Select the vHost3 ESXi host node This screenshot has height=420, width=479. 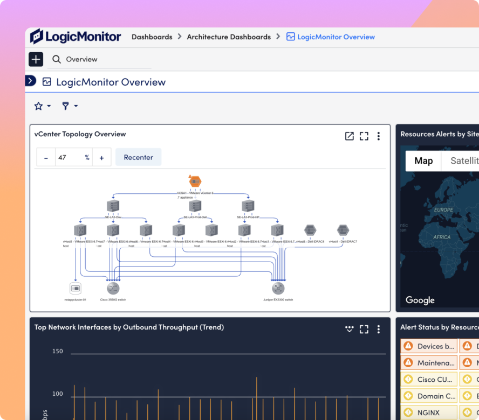[211, 230]
